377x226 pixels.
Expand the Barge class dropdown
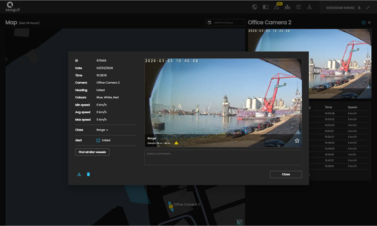coord(102,130)
